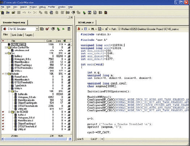Click the main toolbar Debug green bug icon
This screenshot has height=146, width=190.
[84, 13]
